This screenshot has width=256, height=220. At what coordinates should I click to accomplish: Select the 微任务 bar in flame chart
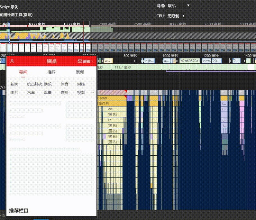[x=112, y=104]
